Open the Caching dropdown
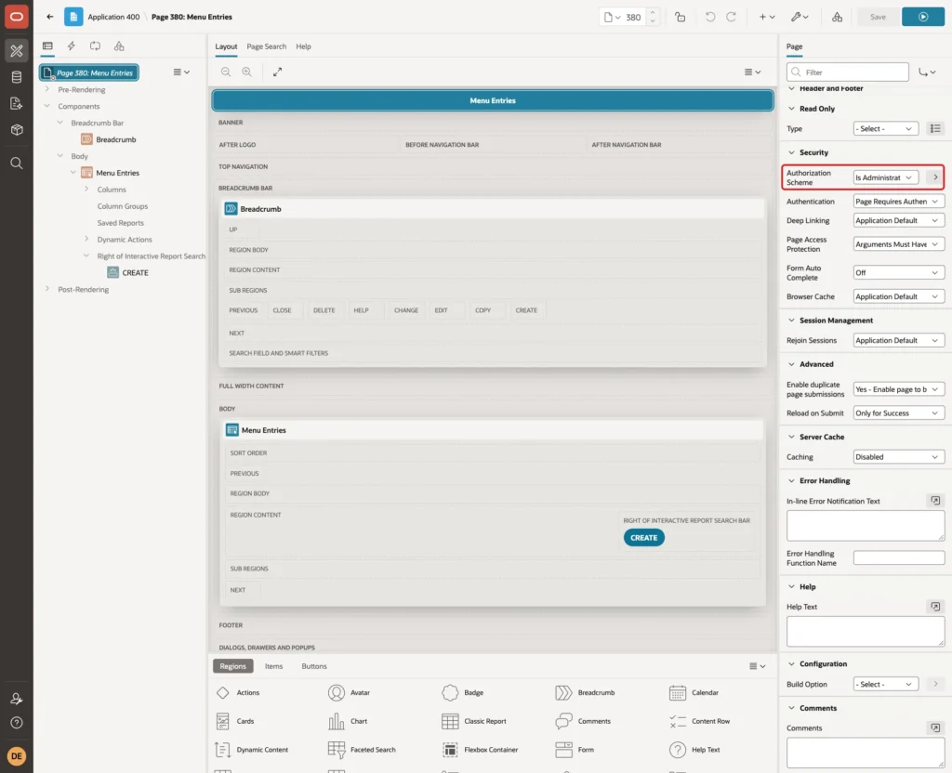Viewport: 952px width, 773px height. pos(899,457)
